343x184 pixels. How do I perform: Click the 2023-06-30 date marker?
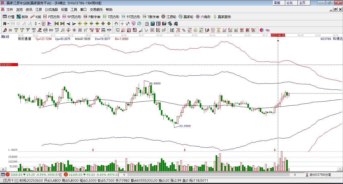[x=278, y=35]
